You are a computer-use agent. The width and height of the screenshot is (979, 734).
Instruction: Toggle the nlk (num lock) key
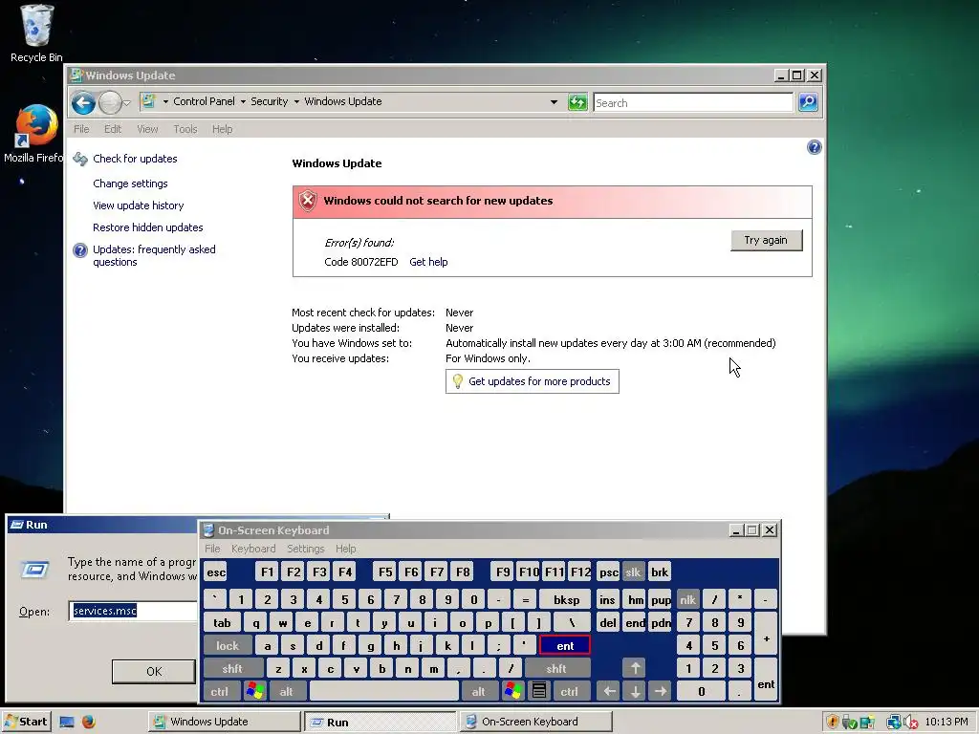click(x=688, y=600)
